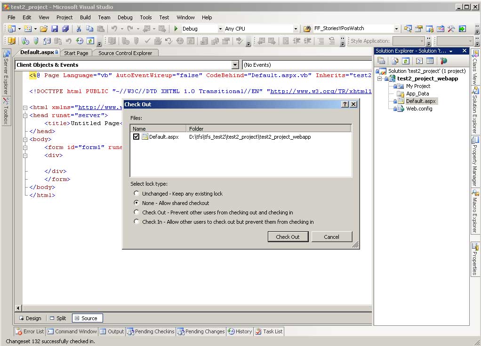The width and height of the screenshot is (481, 346).
Task: Open the Pending Changes tab
Action: (x=201, y=331)
